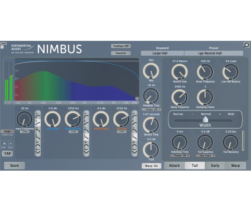Select 6 dB high-cut shape in early filter strip

tap(86, 137)
